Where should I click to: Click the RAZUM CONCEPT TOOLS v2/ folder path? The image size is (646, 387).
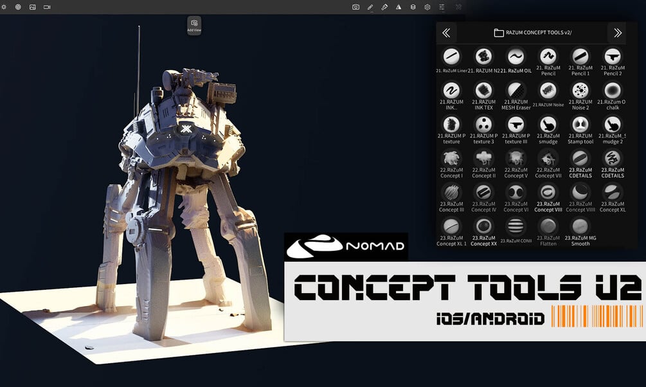[533, 33]
